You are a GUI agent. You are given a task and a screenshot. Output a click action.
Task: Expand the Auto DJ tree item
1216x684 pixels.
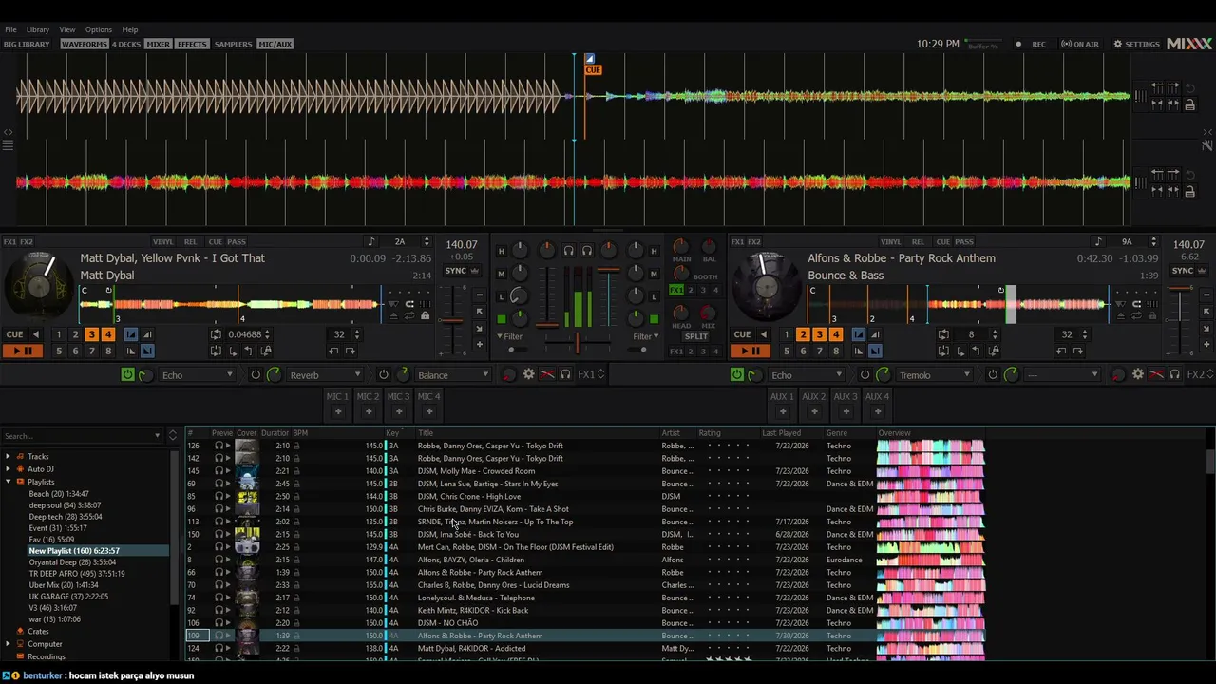coord(9,469)
